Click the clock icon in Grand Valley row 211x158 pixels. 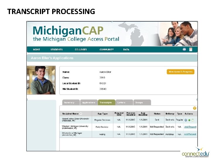click(x=193, y=120)
